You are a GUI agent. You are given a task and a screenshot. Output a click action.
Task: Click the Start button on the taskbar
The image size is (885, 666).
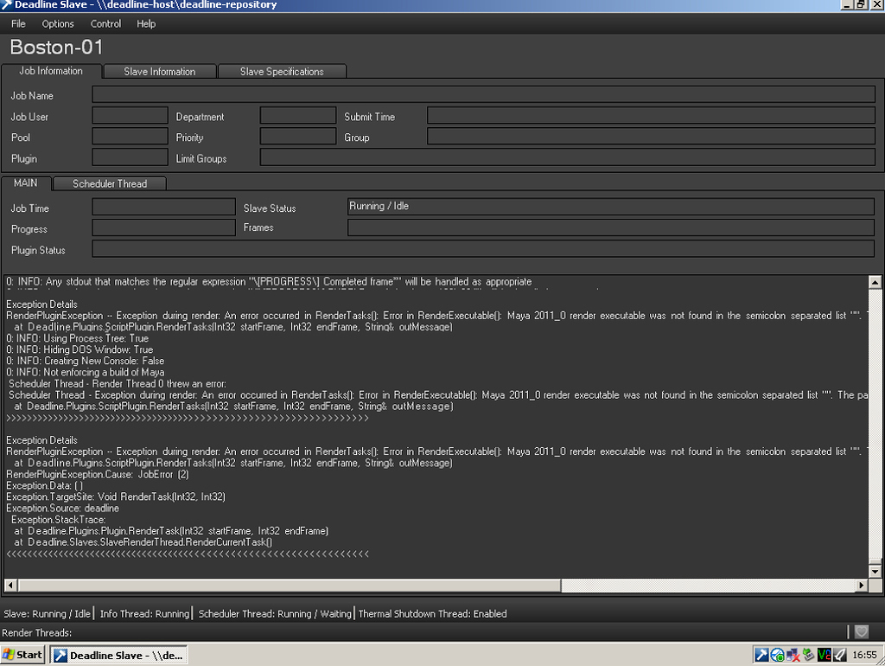pyautogui.click(x=22, y=655)
